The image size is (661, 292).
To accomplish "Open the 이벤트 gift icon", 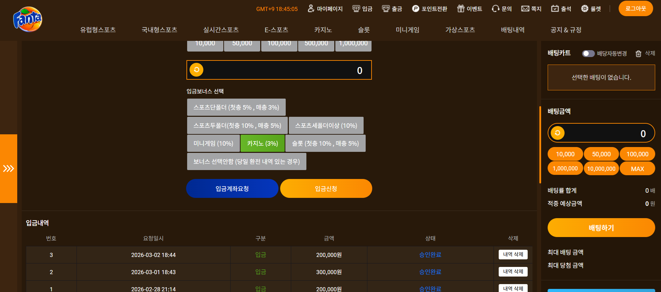I will tap(461, 9).
